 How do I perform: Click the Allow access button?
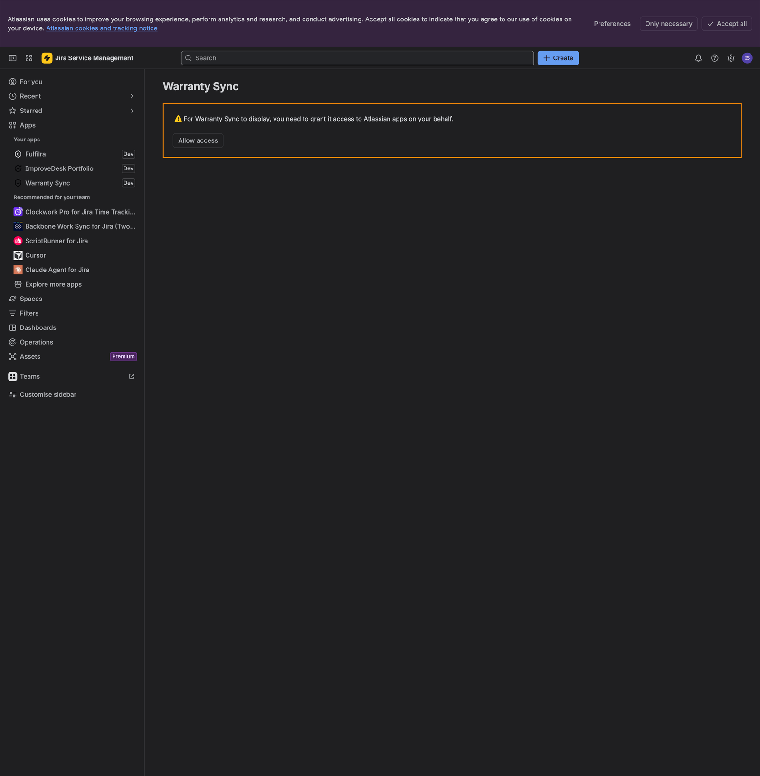198,140
